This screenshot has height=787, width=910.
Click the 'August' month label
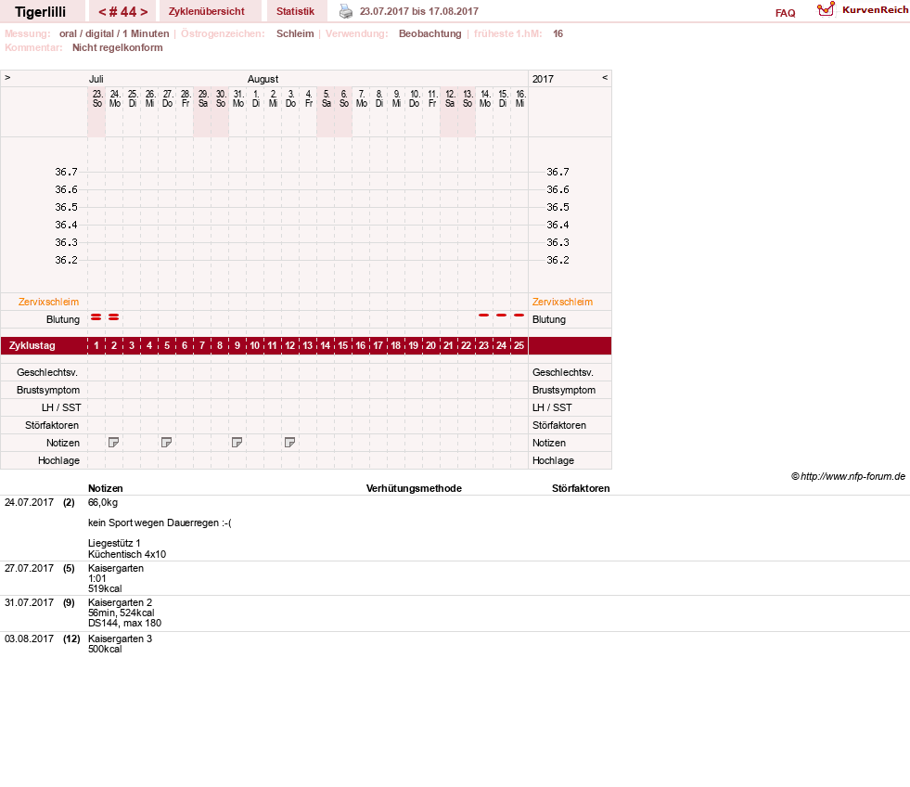coord(263,79)
